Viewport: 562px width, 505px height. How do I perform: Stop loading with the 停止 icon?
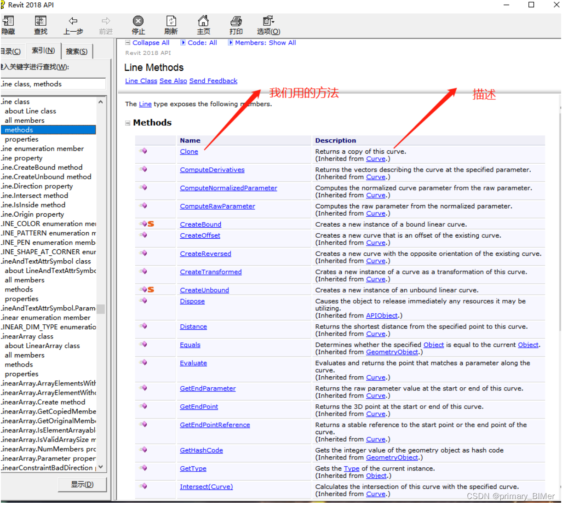click(138, 21)
